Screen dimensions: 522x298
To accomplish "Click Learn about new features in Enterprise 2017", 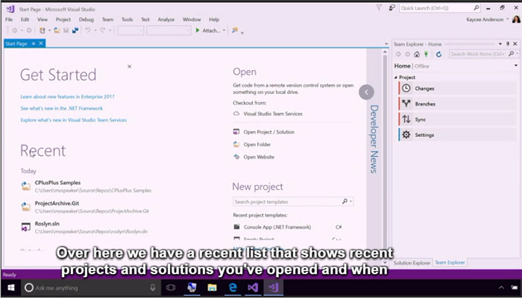I will [67, 96].
